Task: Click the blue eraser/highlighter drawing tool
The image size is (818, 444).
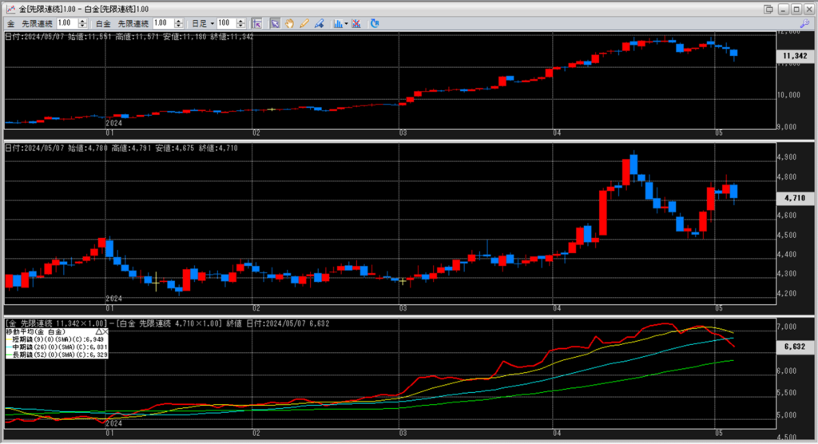Action: pyautogui.click(x=318, y=24)
